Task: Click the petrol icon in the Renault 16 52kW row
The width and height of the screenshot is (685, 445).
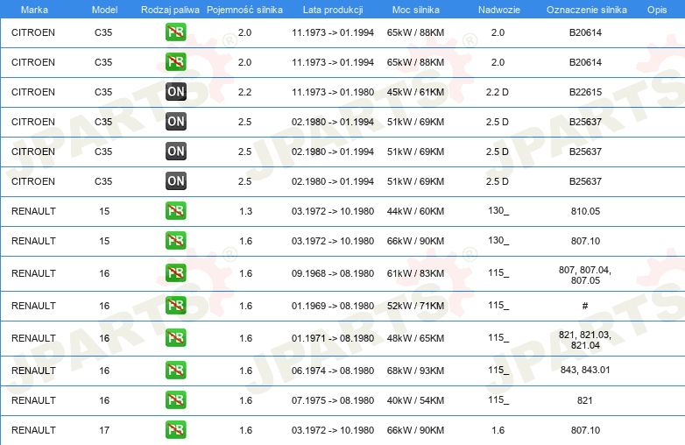Action: tap(175, 305)
